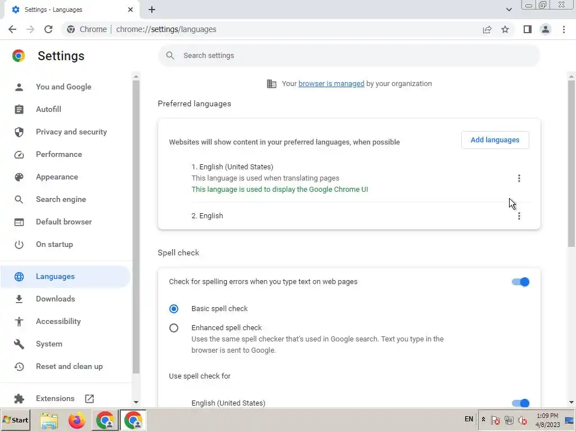576x432 pixels.
Task: Go back using the browser back arrow
Action: pos(12,29)
